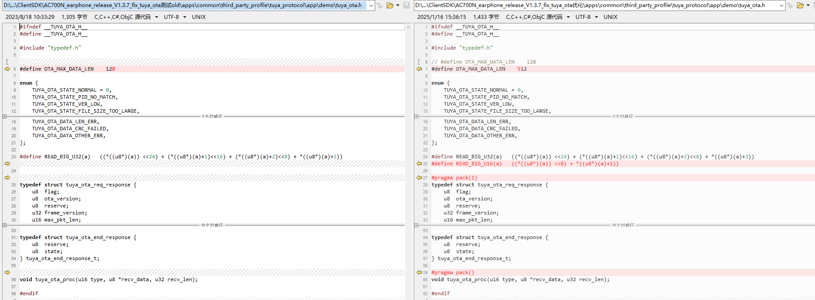This screenshot has height=300, width=815.
Task: Open the left file path history dropdown
Action: tap(371, 6)
